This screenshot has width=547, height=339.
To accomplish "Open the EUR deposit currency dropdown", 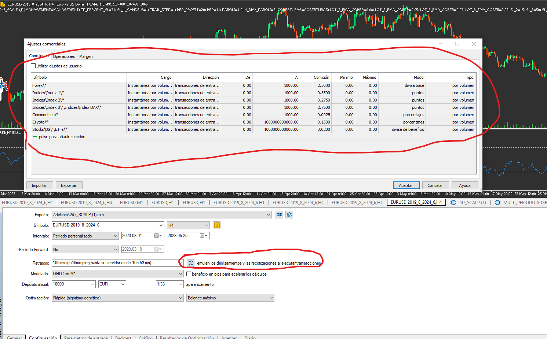I will [x=112, y=284].
